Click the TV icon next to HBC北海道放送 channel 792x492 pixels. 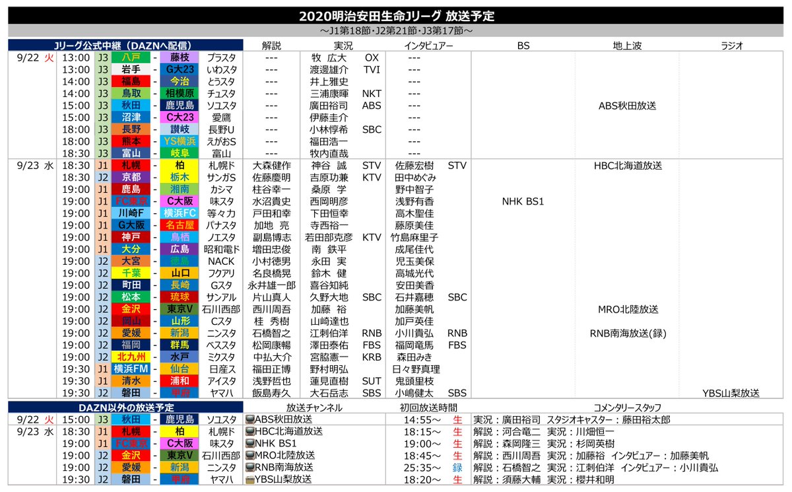click(x=249, y=431)
